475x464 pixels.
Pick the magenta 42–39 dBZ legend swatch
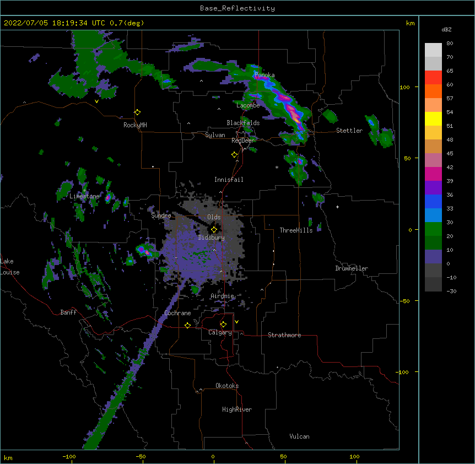tap(433, 174)
